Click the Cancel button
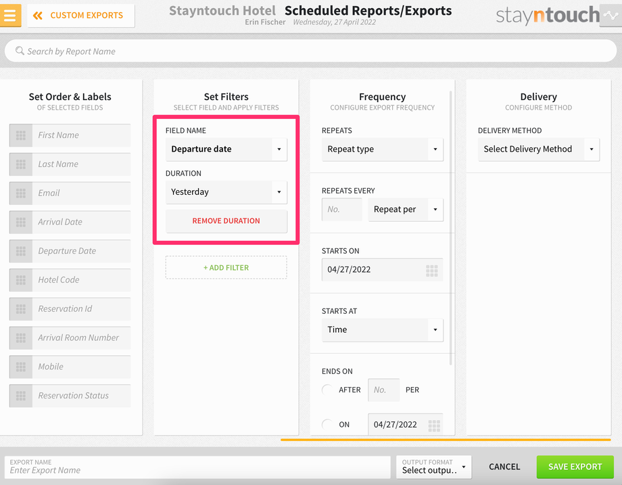Screen dimensions: 622x485 (504, 467)
